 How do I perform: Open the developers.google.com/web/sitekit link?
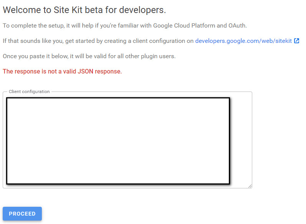tap(243, 41)
